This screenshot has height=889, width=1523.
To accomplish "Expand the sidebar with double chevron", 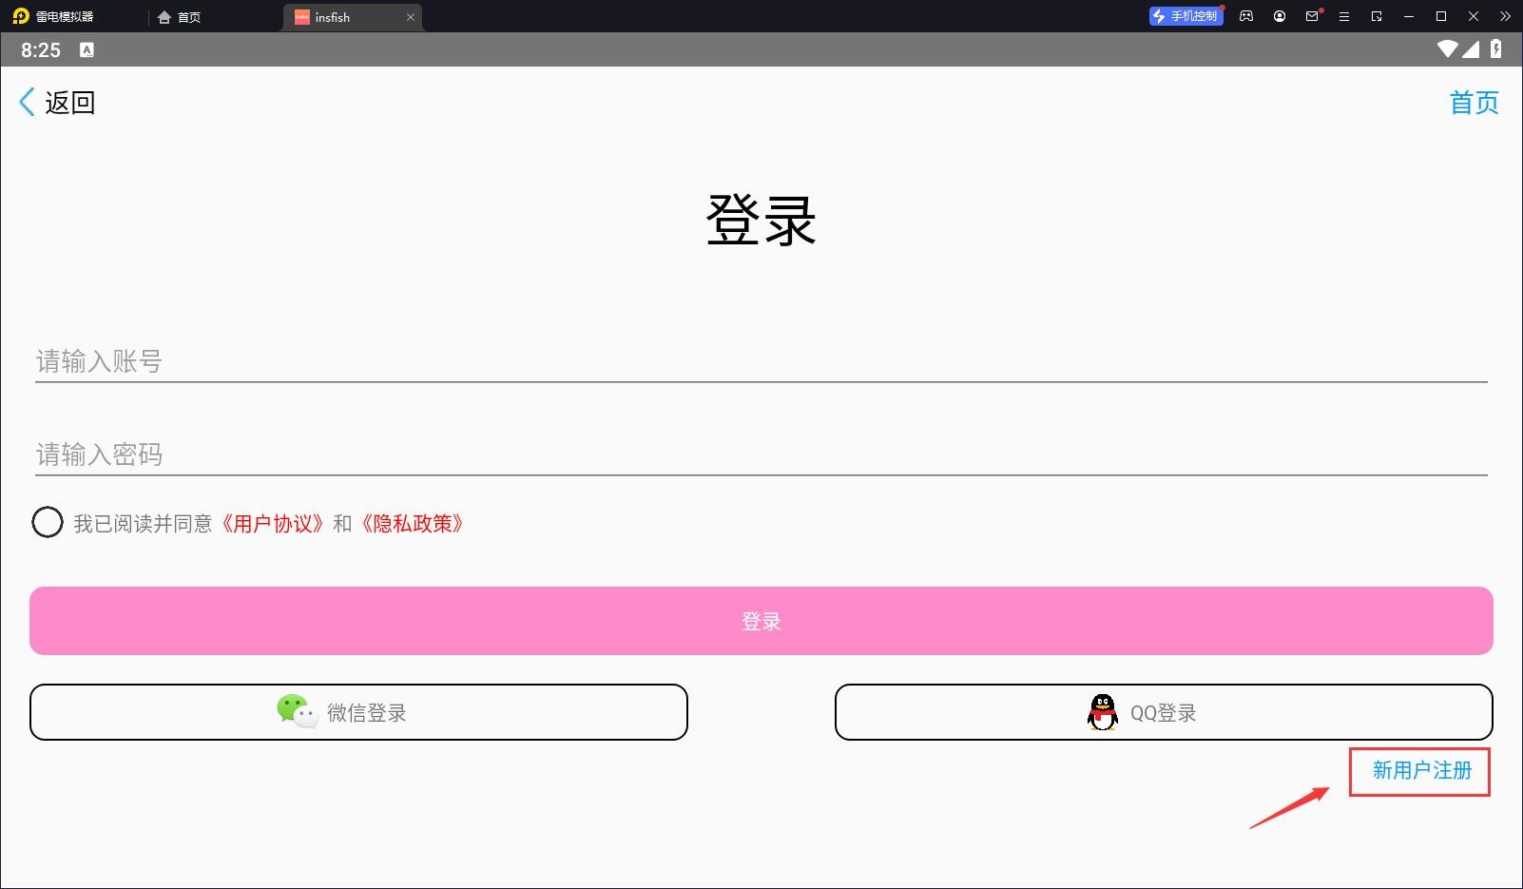I will 1505,16.
